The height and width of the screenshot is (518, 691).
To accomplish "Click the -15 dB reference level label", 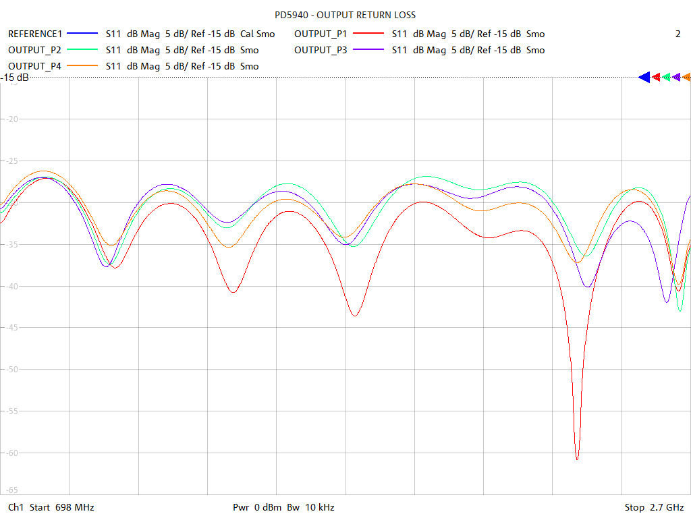I will [x=15, y=78].
